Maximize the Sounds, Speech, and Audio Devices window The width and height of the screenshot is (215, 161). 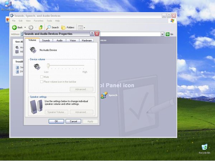pyautogui.click(x=169, y=16)
